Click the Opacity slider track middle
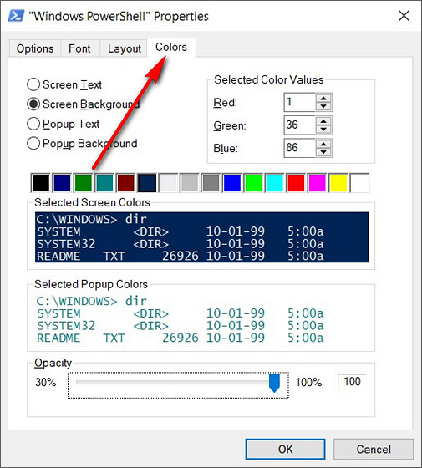 coord(177,383)
